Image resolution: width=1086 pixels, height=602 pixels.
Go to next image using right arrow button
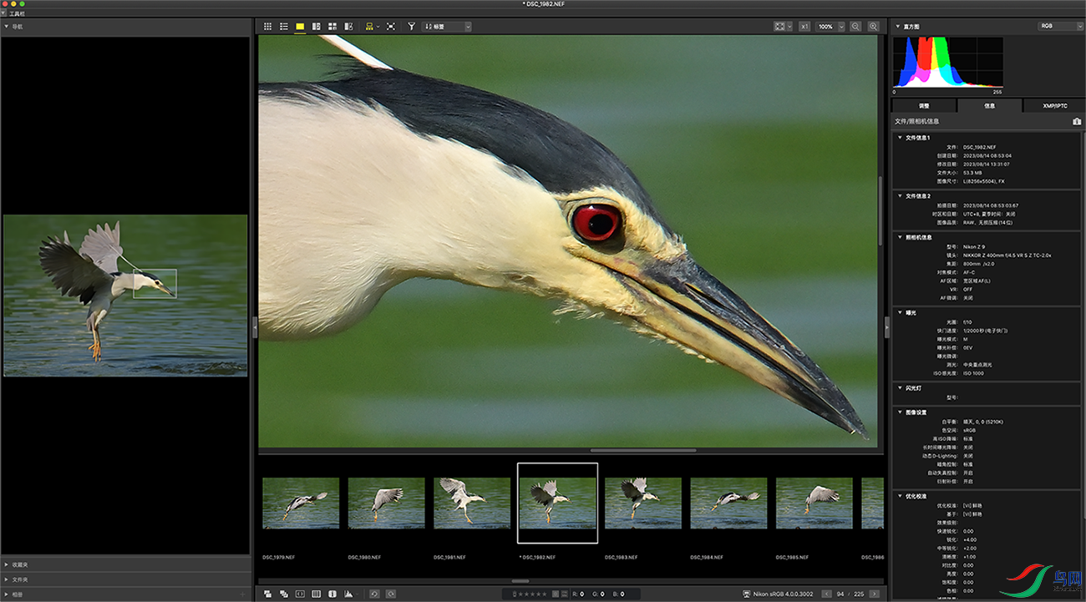pos(875,594)
